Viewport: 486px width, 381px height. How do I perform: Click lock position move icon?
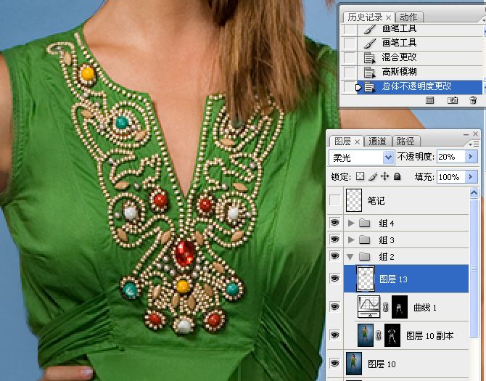coord(384,176)
